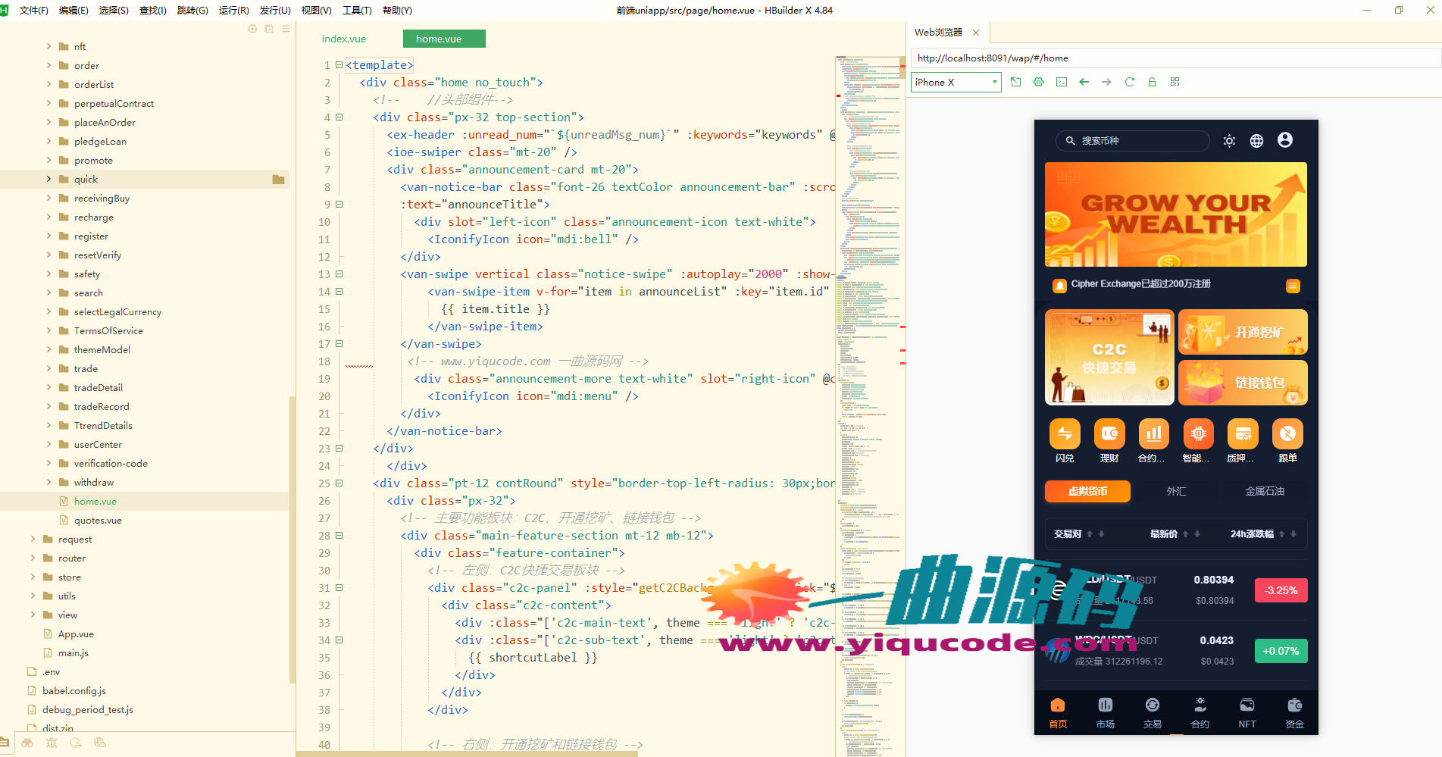This screenshot has height=757, width=1442.
Task: Open the iPhone X device dropdown
Action: coord(956,82)
